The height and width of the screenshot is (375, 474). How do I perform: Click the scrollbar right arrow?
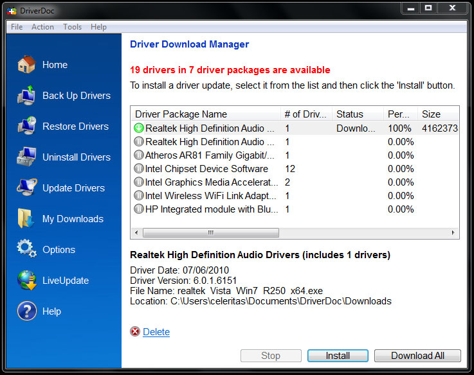coord(453,232)
